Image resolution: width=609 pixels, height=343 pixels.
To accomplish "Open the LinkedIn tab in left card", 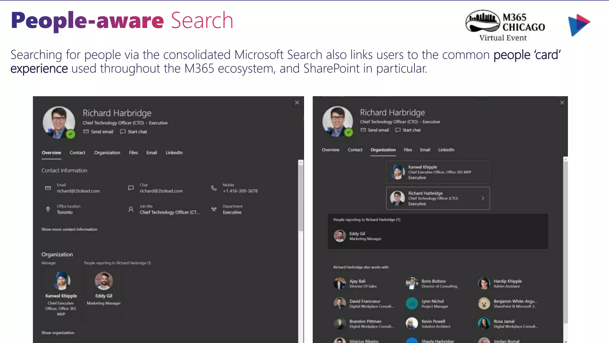I will (174, 153).
